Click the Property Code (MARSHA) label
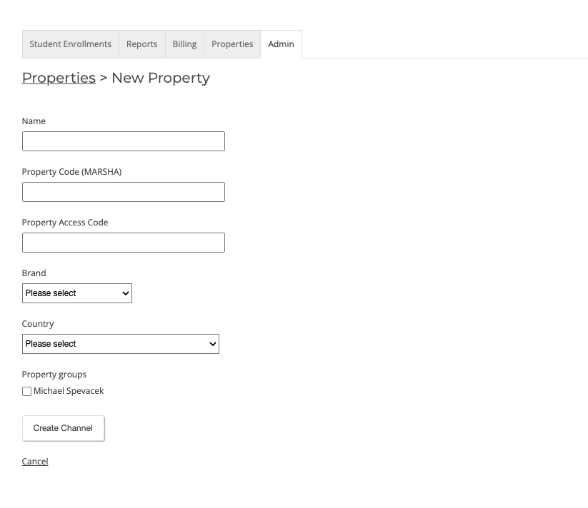 [x=71, y=172]
